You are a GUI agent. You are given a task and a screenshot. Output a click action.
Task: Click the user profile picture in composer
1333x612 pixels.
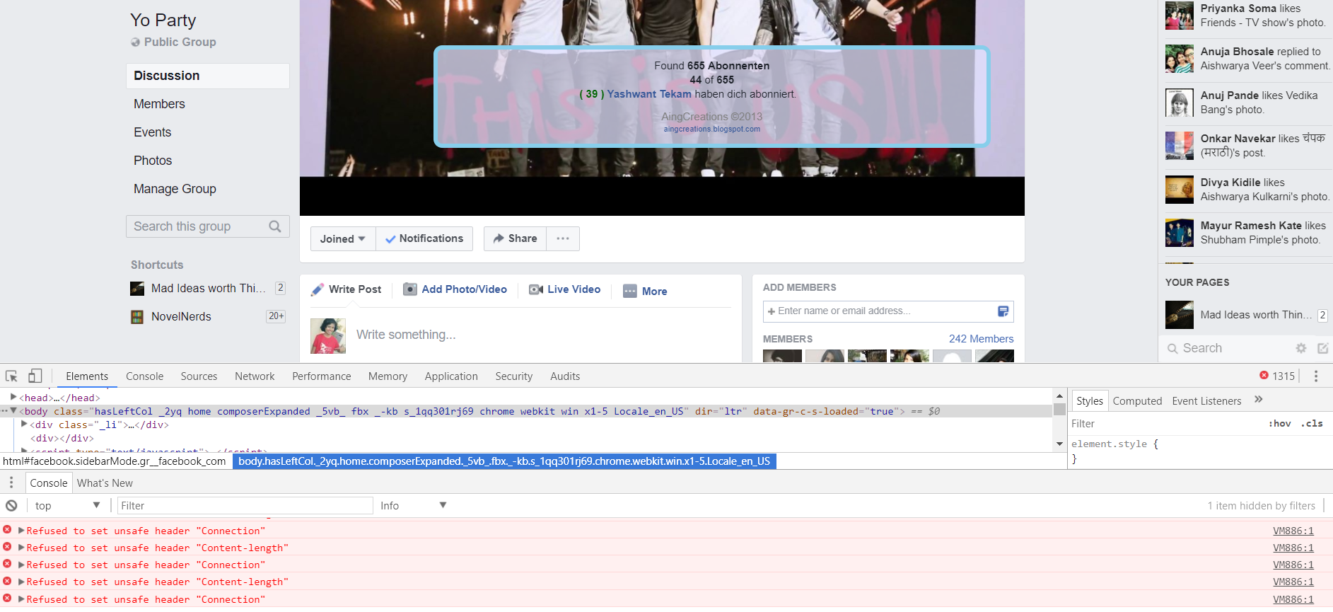[x=328, y=335]
